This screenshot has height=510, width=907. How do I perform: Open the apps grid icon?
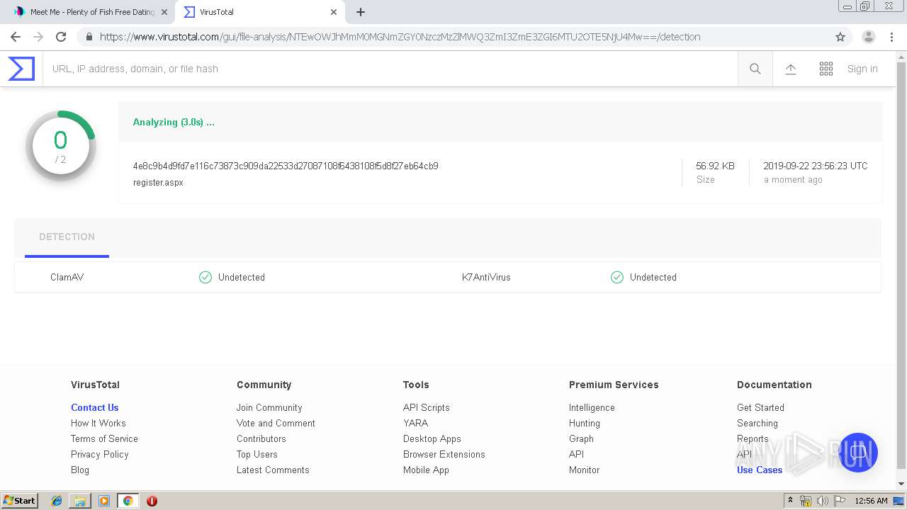[826, 69]
